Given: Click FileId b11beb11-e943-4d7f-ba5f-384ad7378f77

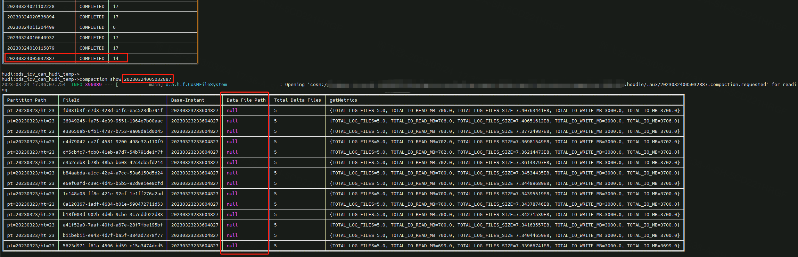Looking at the screenshot, I should coord(113,235).
